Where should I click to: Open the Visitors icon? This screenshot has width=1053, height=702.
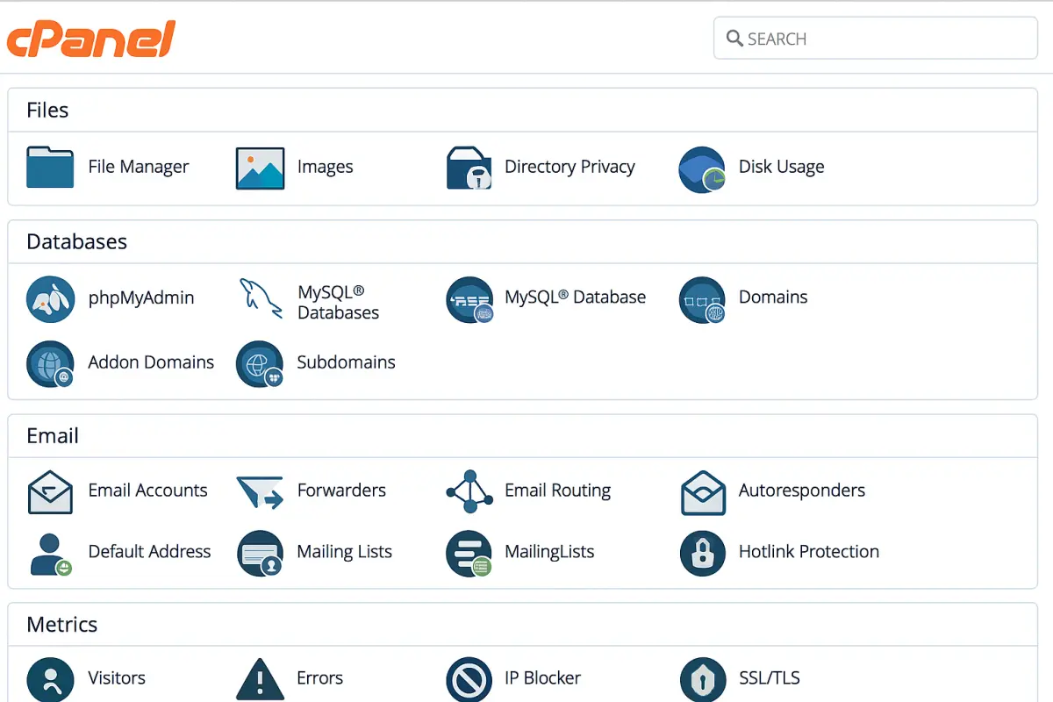pyautogui.click(x=50, y=679)
